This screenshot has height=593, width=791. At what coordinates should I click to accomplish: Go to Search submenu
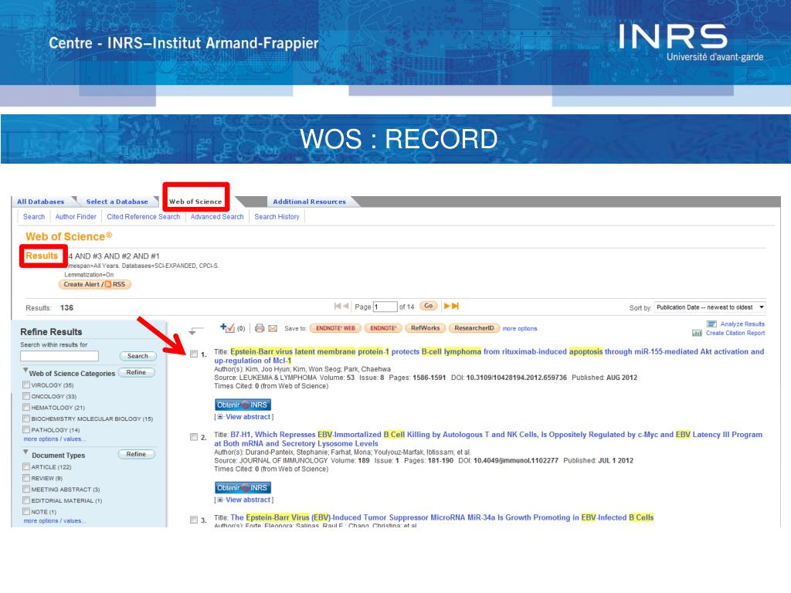coord(34,217)
